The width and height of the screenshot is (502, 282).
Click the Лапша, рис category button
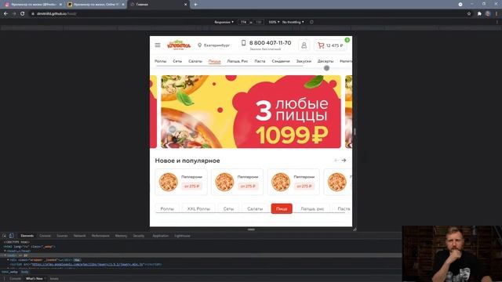[312, 208]
